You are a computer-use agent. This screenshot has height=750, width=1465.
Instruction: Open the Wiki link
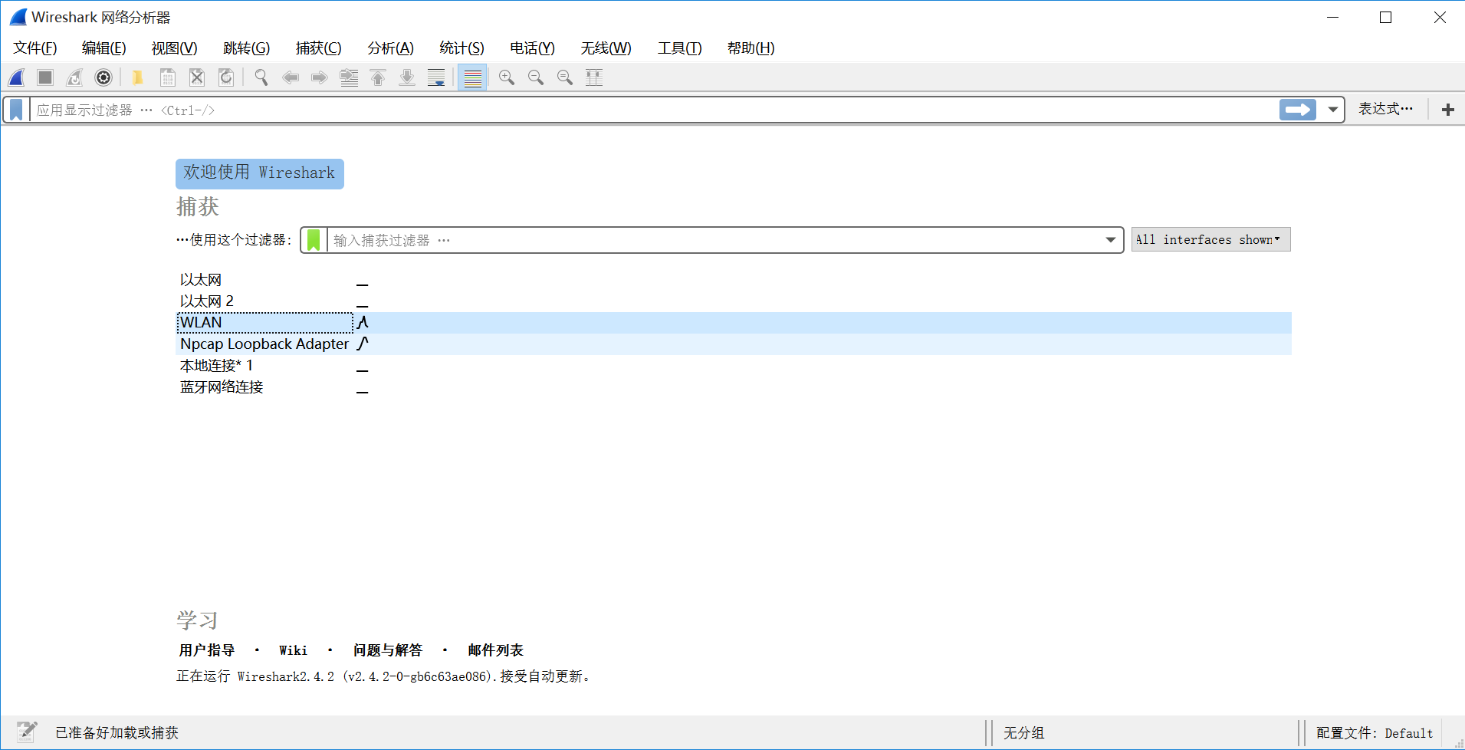tap(294, 650)
